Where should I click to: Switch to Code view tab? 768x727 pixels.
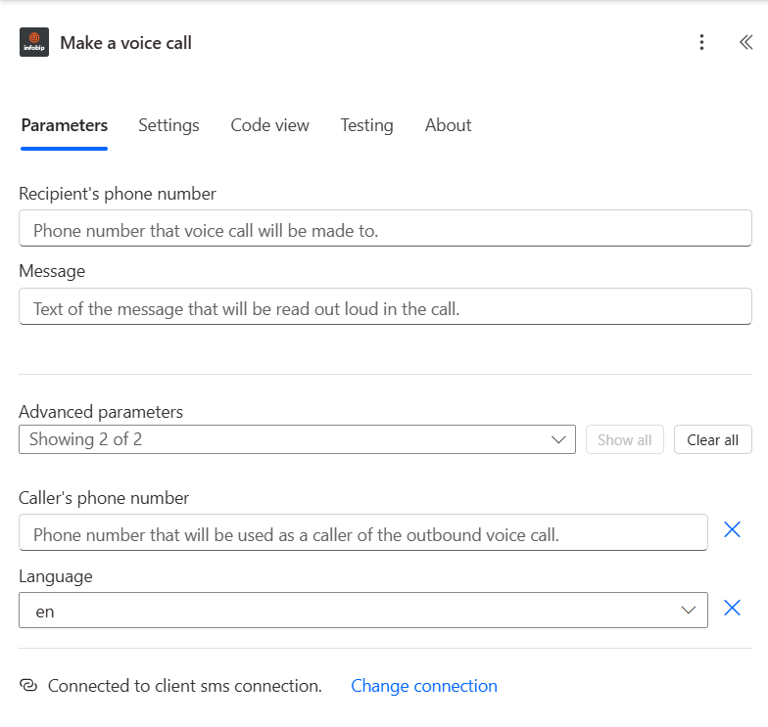click(270, 125)
